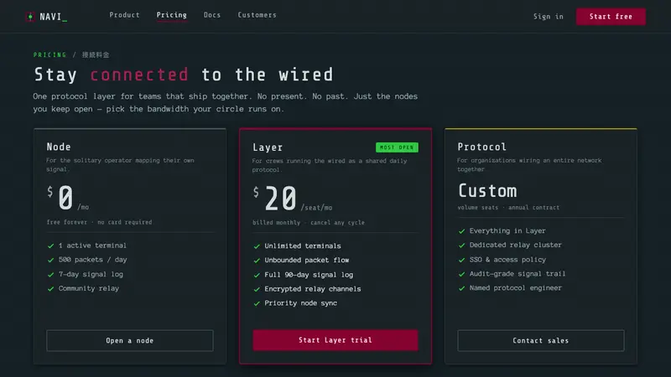The height and width of the screenshot is (377, 671).
Task: Click the Layer plan title
Action: coord(268,147)
